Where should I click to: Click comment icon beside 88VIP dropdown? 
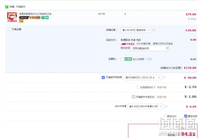(166, 106)
